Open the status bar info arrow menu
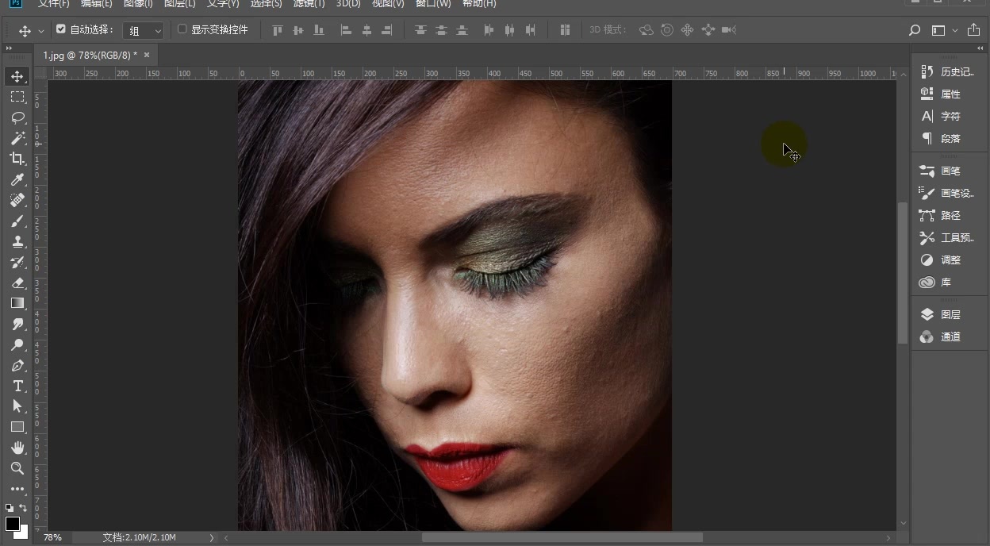The image size is (990, 546). tap(212, 537)
